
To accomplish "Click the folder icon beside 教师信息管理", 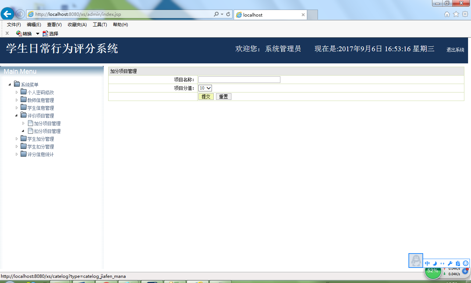I will [x=24, y=99].
